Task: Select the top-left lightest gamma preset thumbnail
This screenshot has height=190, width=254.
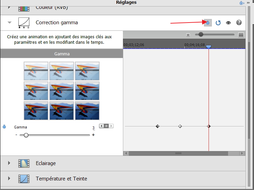Action: pos(36,71)
